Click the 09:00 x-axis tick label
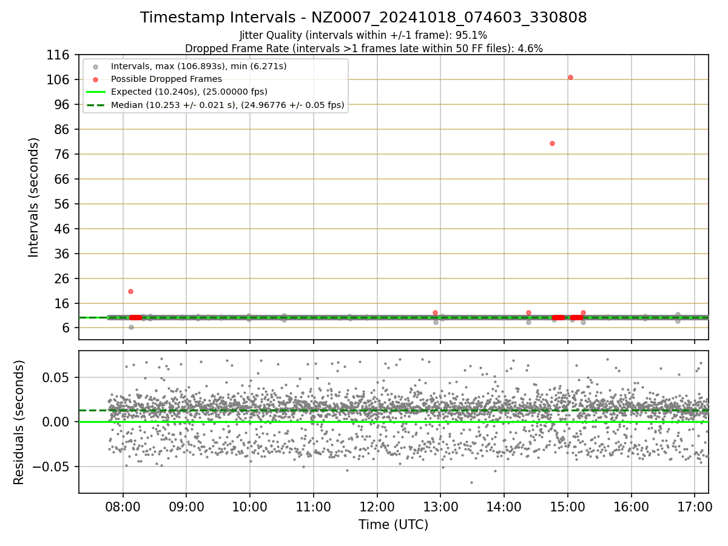Viewport: 728px width, 546px height. tap(186, 507)
